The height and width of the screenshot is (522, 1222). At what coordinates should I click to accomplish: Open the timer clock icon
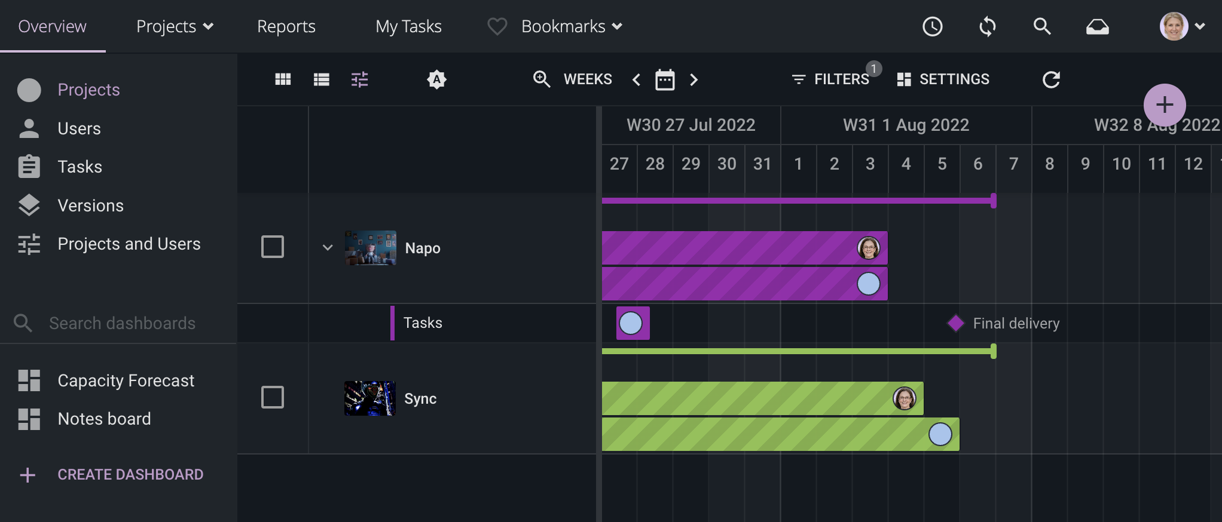[932, 26]
